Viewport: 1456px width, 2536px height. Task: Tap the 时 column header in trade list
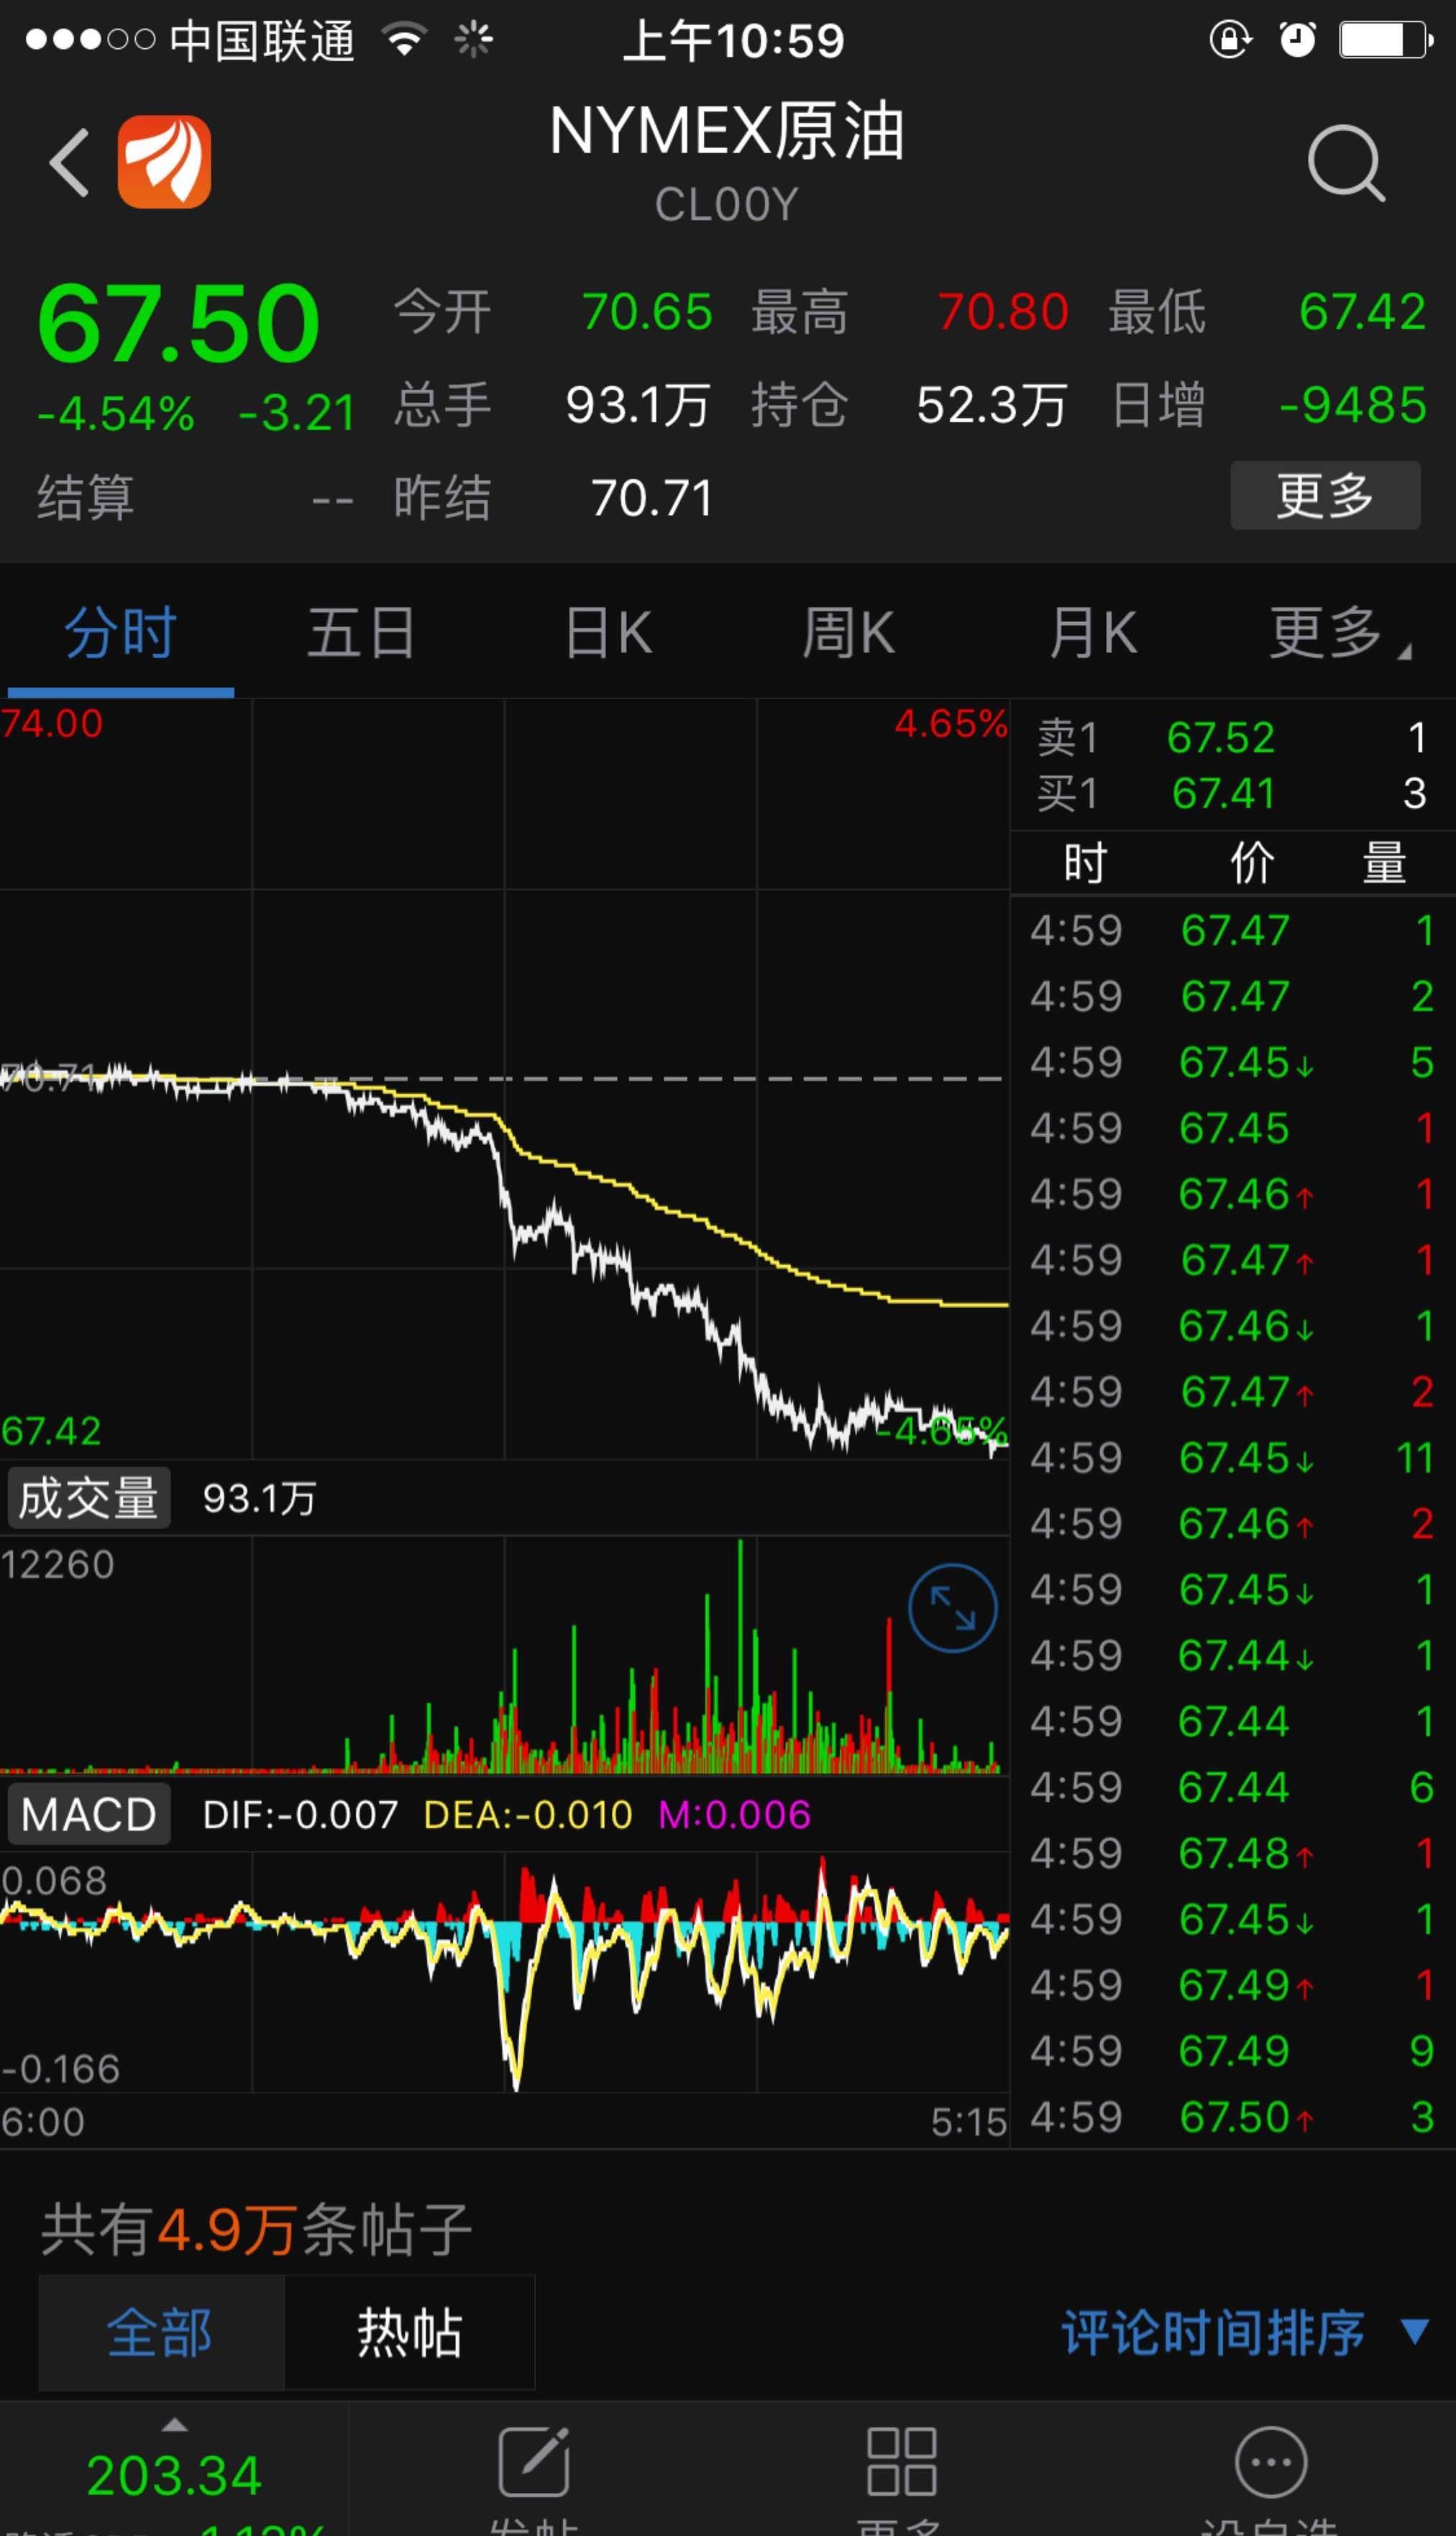click(1085, 863)
